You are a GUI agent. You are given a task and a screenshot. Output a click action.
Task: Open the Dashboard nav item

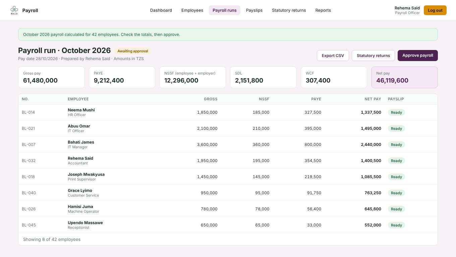(x=161, y=10)
